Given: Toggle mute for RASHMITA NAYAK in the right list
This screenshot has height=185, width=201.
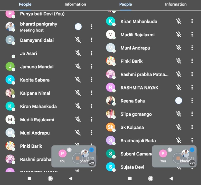Looking at the screenshot, I should coord(179,87).
